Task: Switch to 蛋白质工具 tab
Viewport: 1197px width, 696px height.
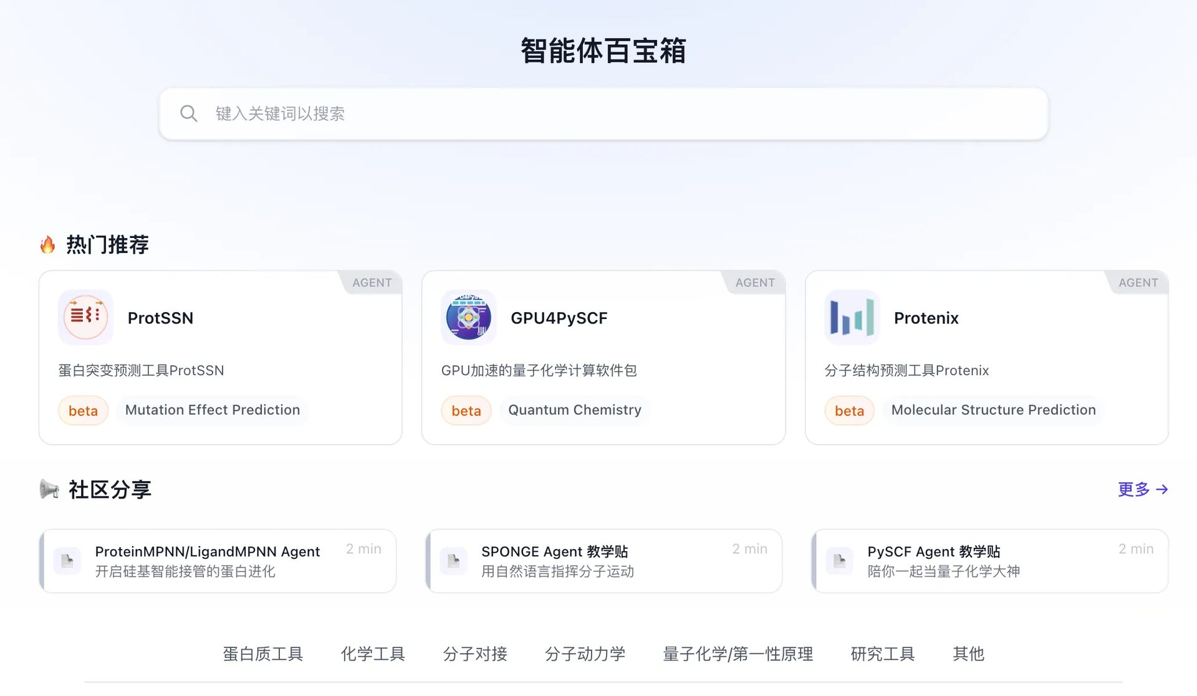Action: pos(262,654)
